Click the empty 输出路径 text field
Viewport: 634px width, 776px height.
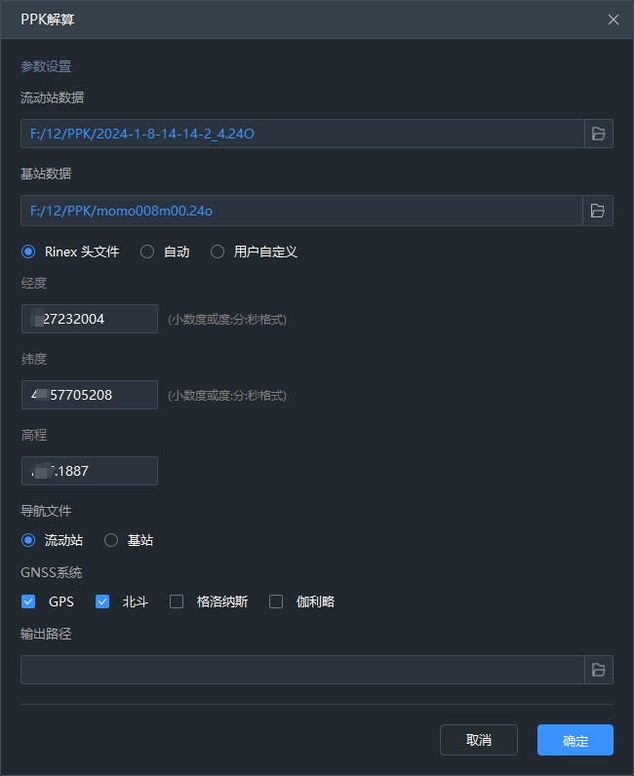tap(301, 670)
